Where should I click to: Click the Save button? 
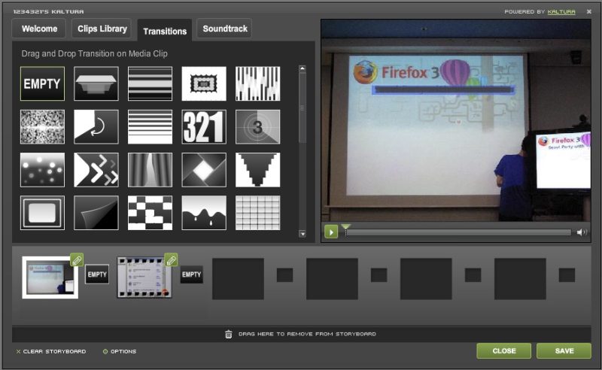564,351
